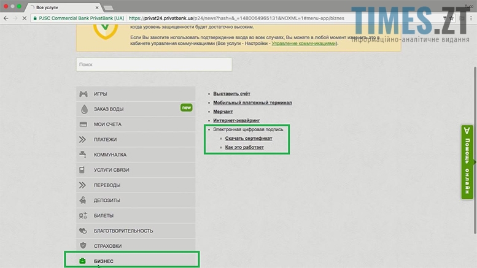Open the Помощь онлайн side button
Image resolution: width=477 pixels, height=268 pixels.
pos(468,161)
